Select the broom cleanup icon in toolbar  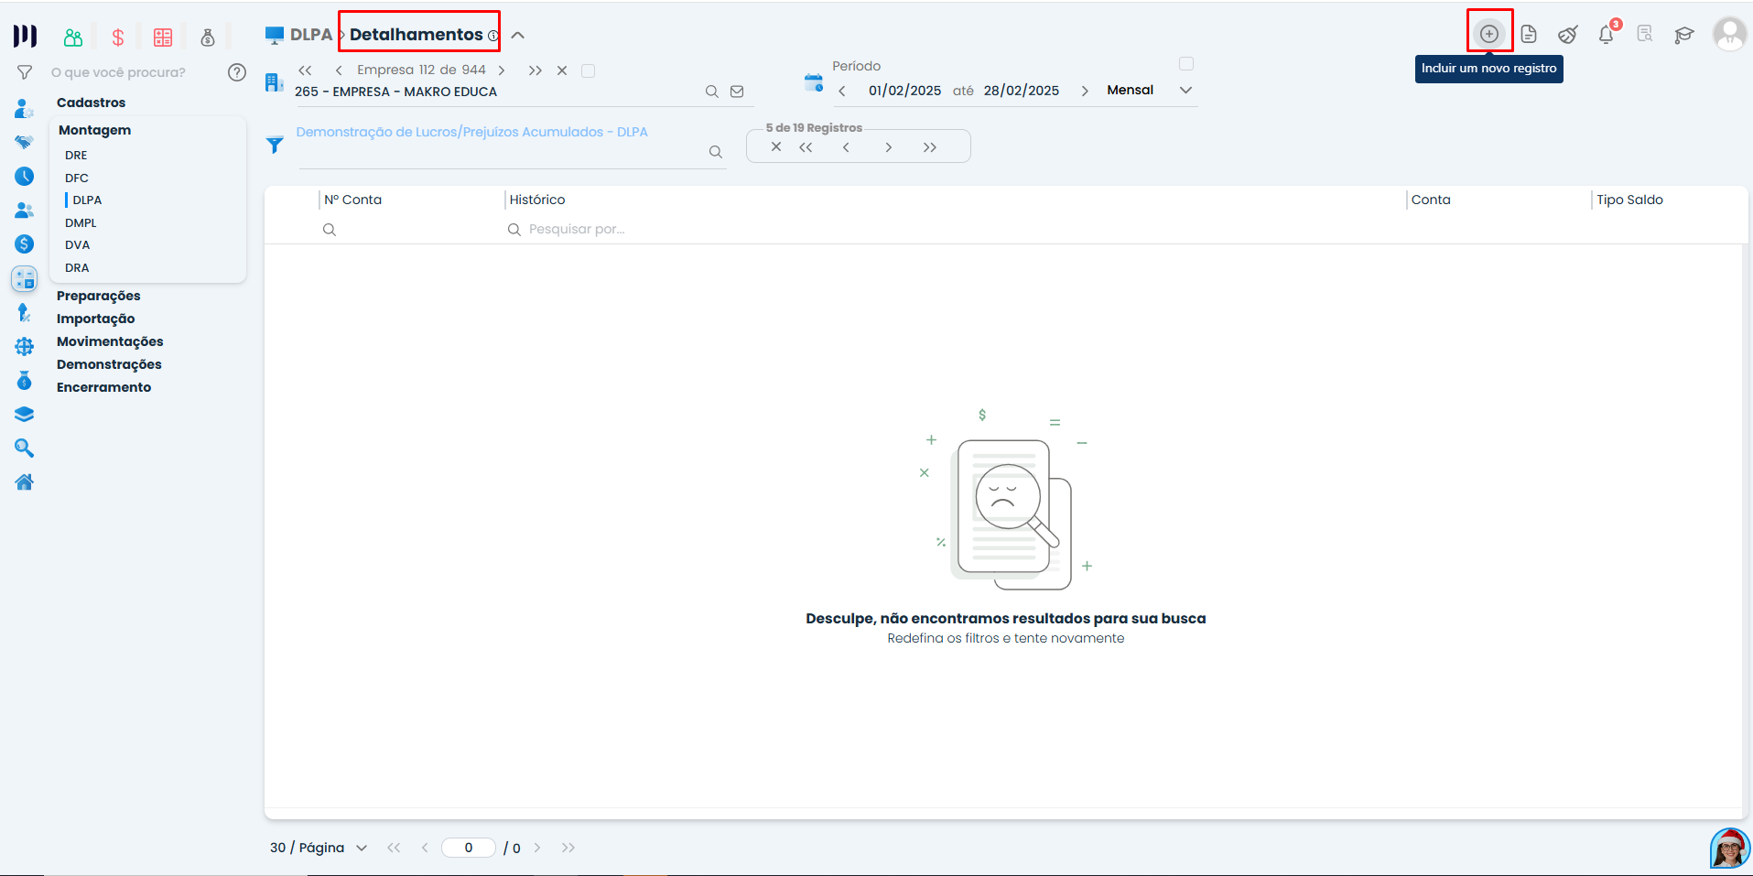[1568, 34]
